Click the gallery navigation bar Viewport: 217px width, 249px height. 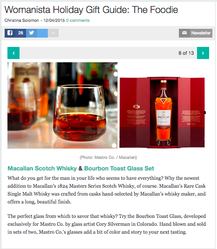pyautogui.click(x=108, y=53)
